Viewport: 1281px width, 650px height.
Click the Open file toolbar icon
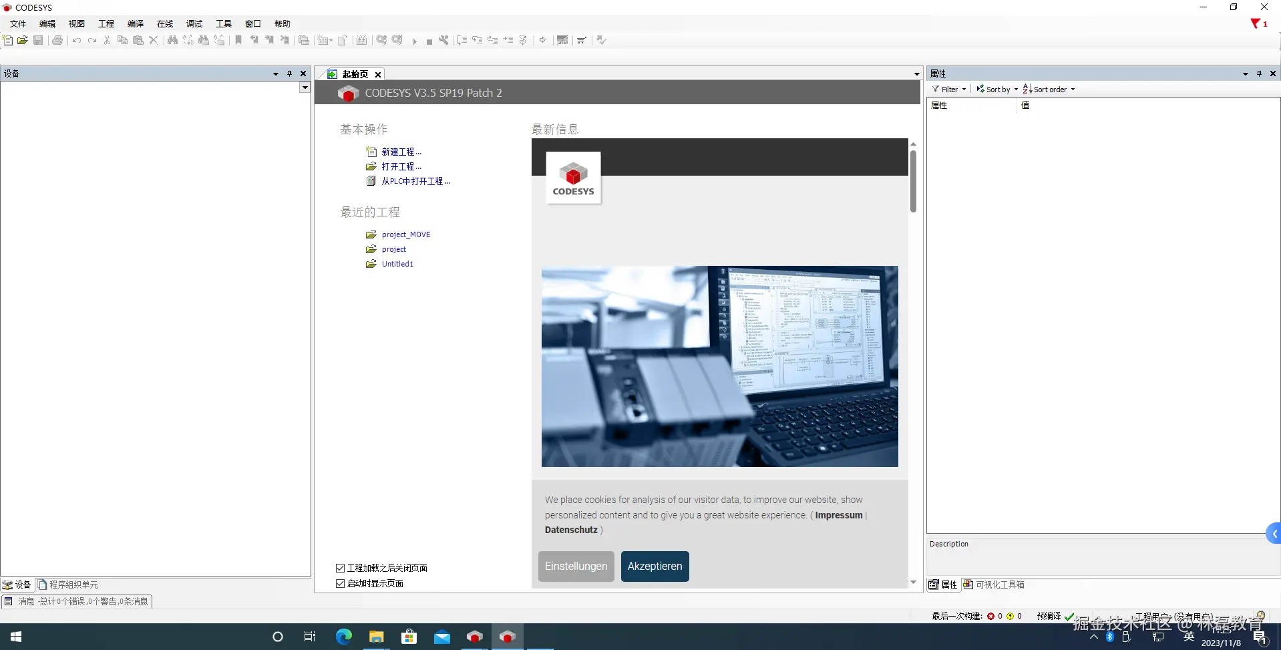point(23,40)
